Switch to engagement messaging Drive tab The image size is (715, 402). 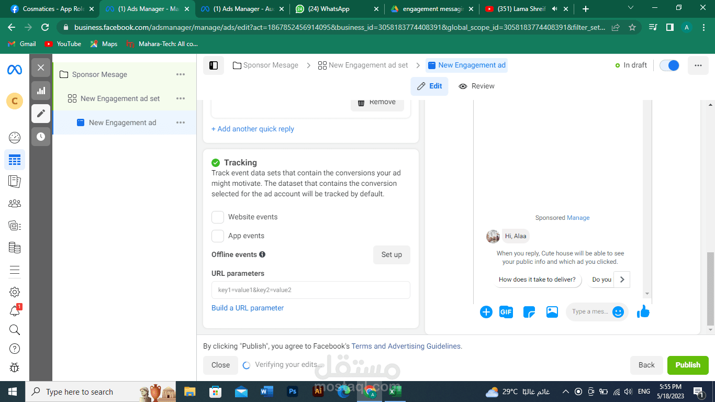[432, 9]
